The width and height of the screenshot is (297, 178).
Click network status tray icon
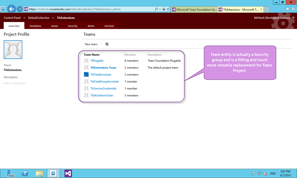pos(260,173)
